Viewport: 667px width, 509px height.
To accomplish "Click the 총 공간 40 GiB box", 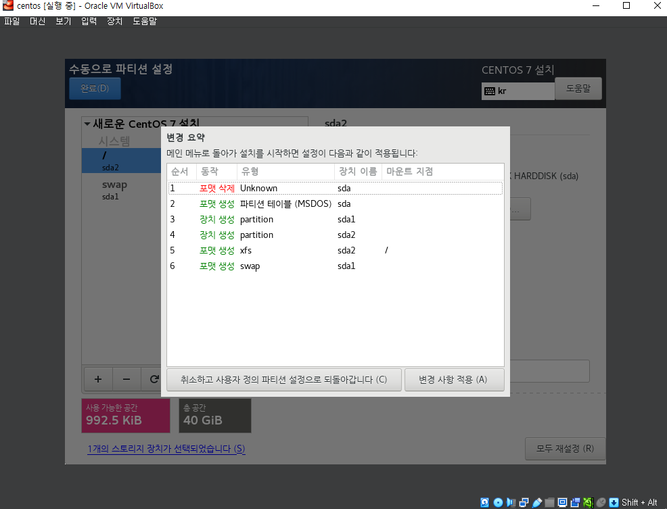I will click(215, 416).
